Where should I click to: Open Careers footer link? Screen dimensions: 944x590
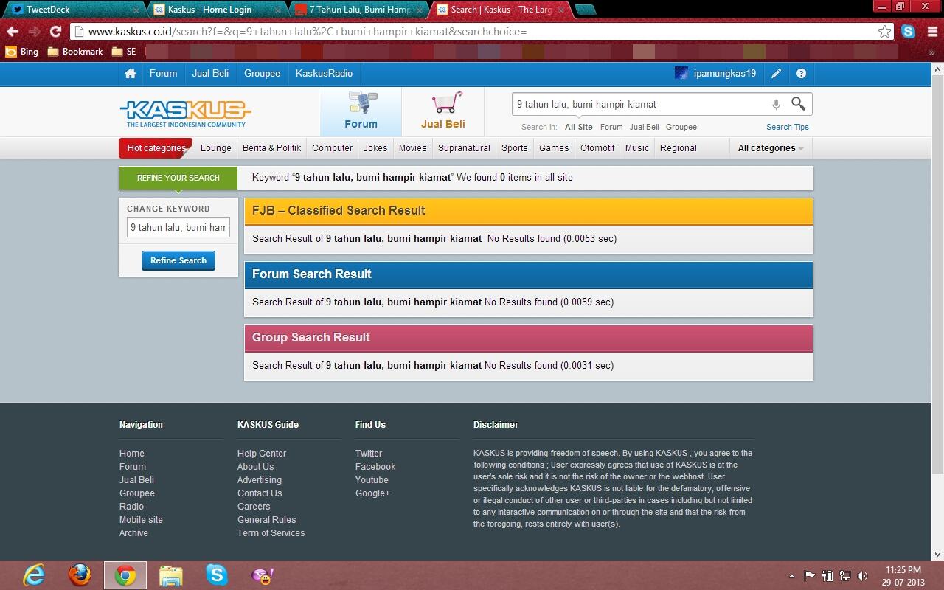(254, 507)
